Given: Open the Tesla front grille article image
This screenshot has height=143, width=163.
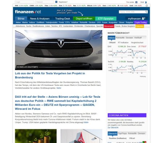Looking at the screenshot, I should pyautogui.click(x=58, y=50).
